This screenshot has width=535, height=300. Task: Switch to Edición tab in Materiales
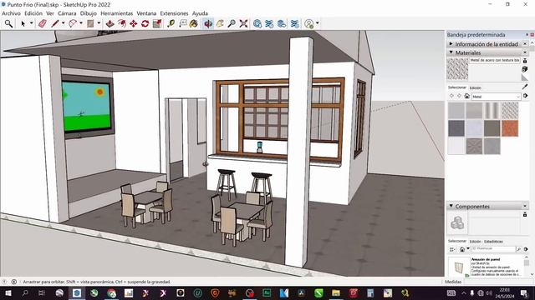(476, 87)
